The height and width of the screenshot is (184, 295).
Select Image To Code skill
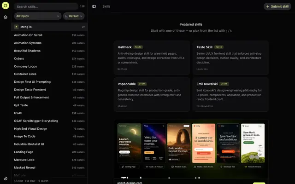[49, 136]
